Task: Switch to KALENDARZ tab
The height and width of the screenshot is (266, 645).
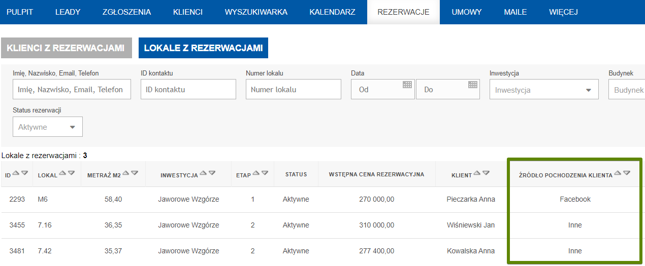Action: point(333,12)
